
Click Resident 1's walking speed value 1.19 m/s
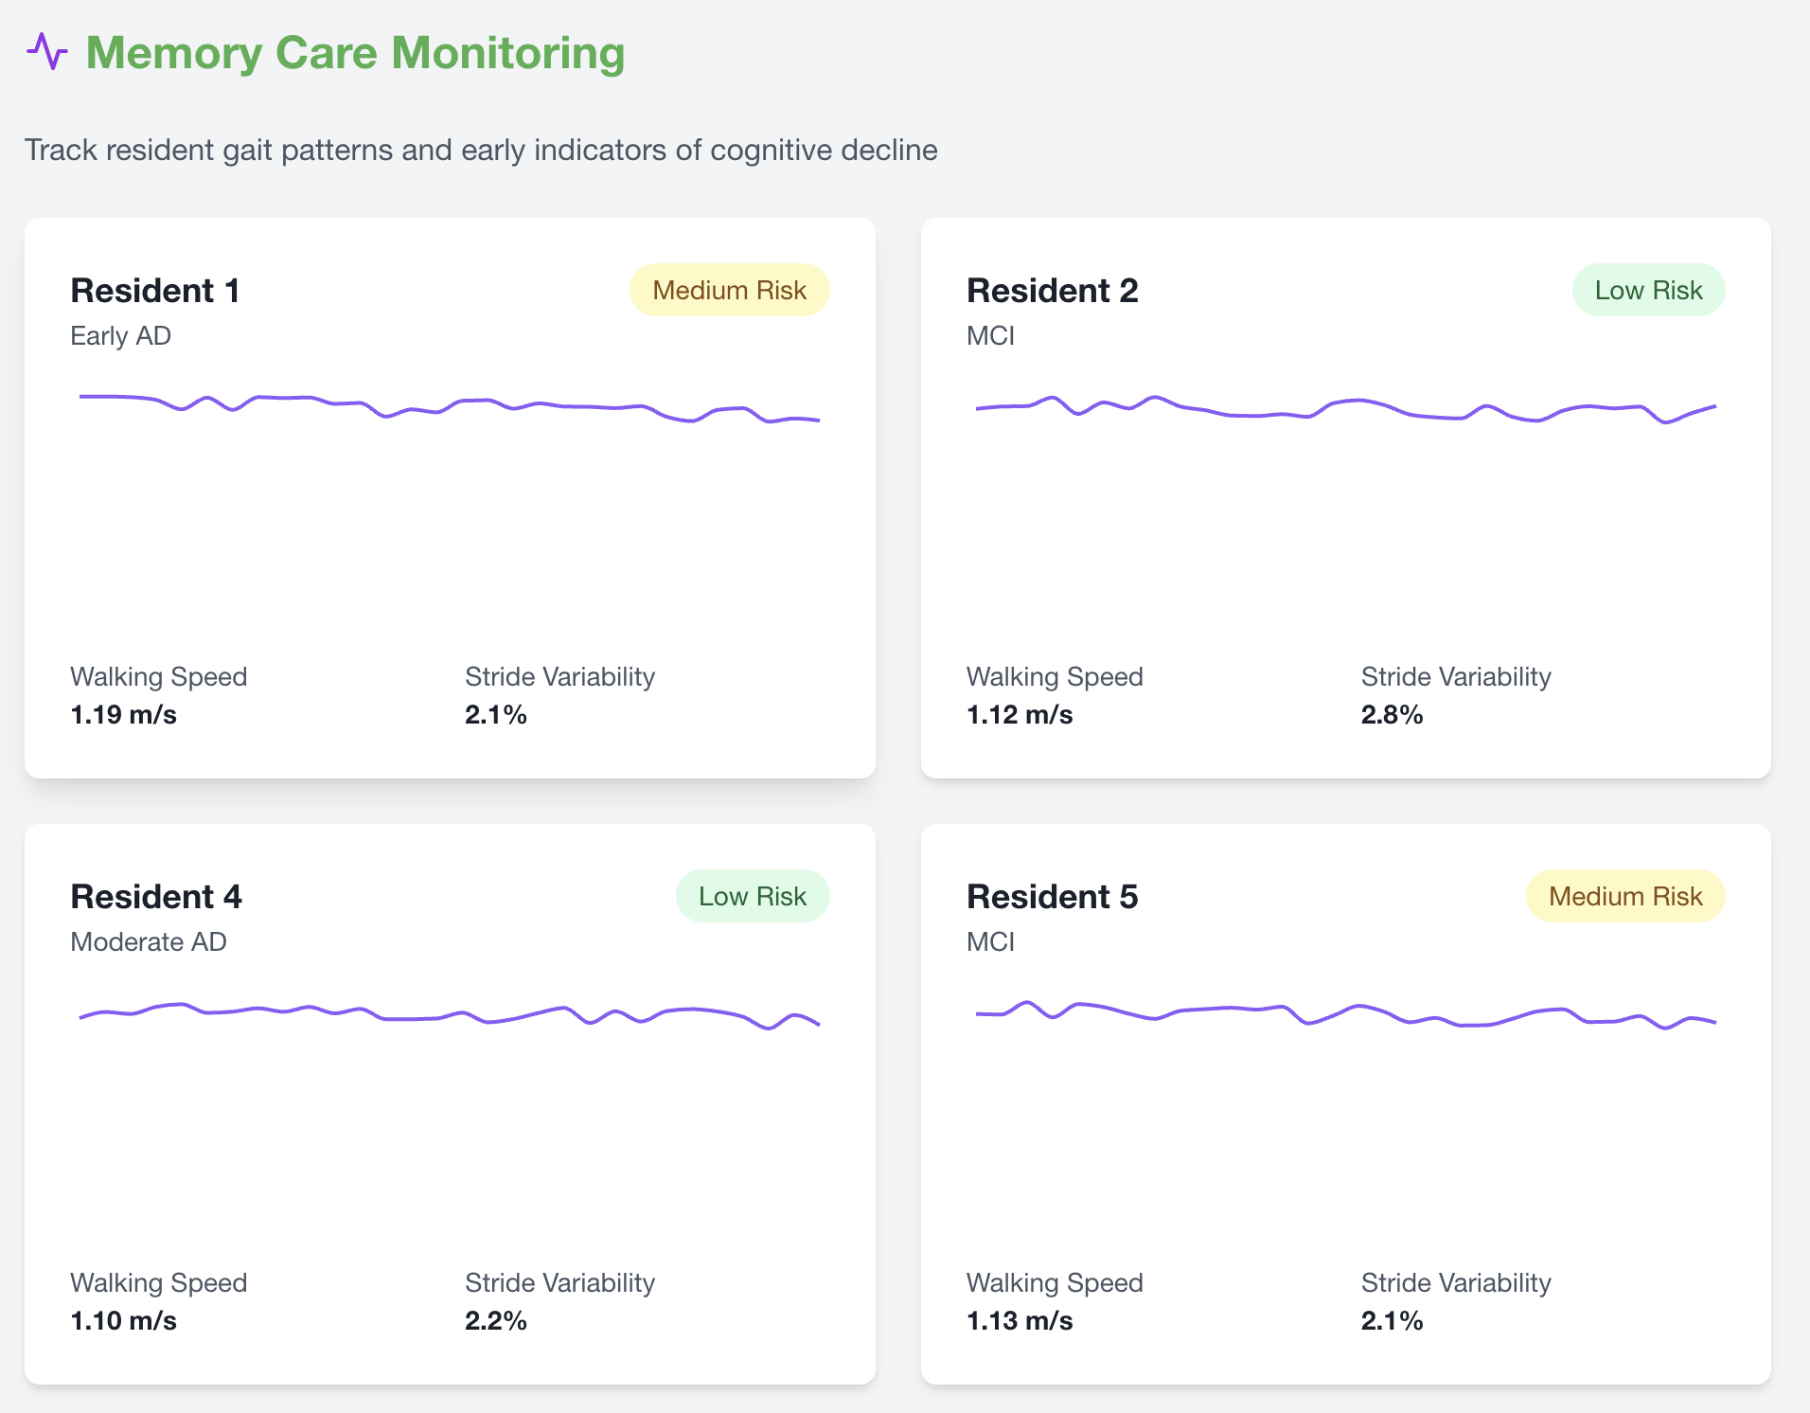[x=124, y=714]
